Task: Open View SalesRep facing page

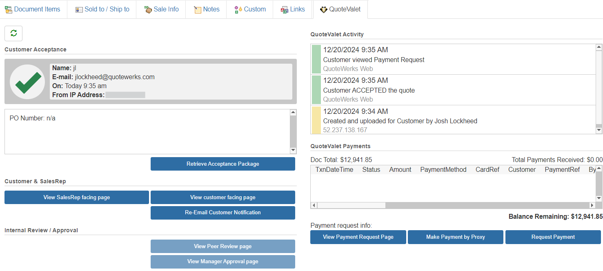Action: tap(77, 198)
